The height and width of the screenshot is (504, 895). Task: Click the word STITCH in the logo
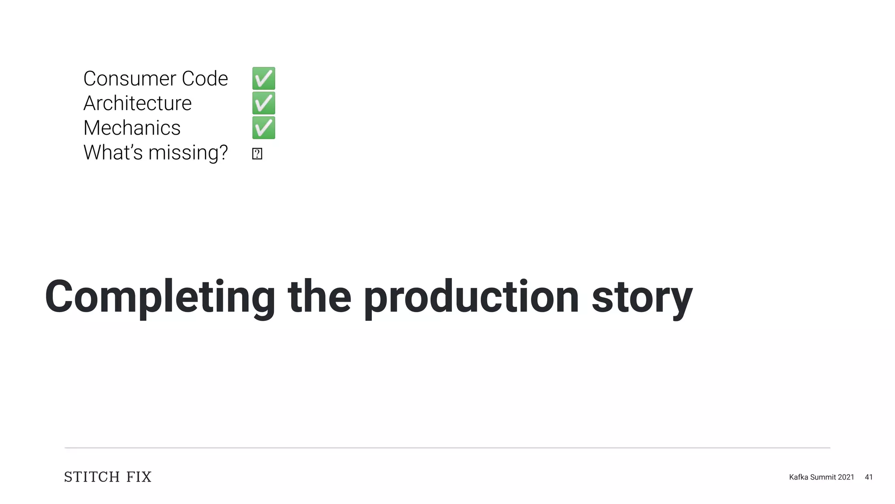(x=92, y=477)
